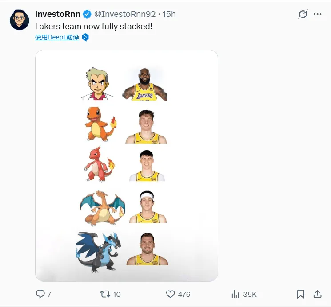
Task: Click the top-row photo showing a Lakers jersey
Action: click(144, 84)
